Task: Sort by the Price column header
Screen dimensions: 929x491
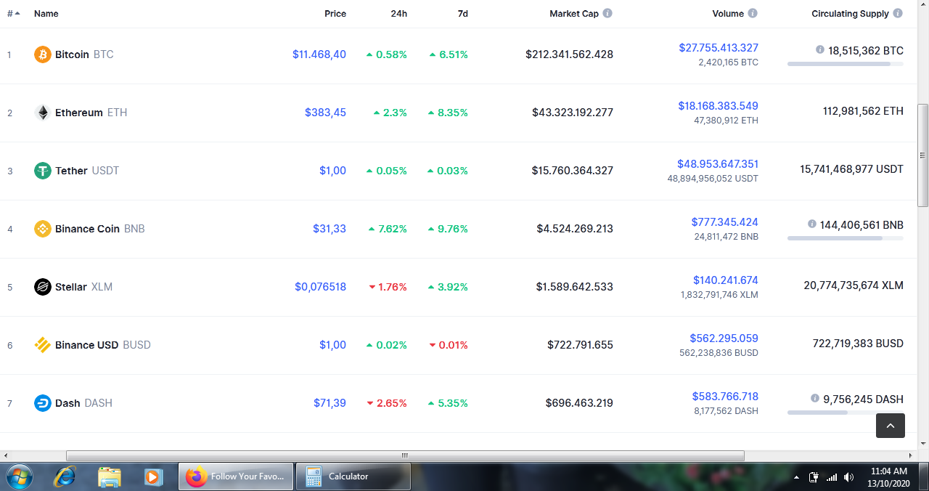Action: 335,14
